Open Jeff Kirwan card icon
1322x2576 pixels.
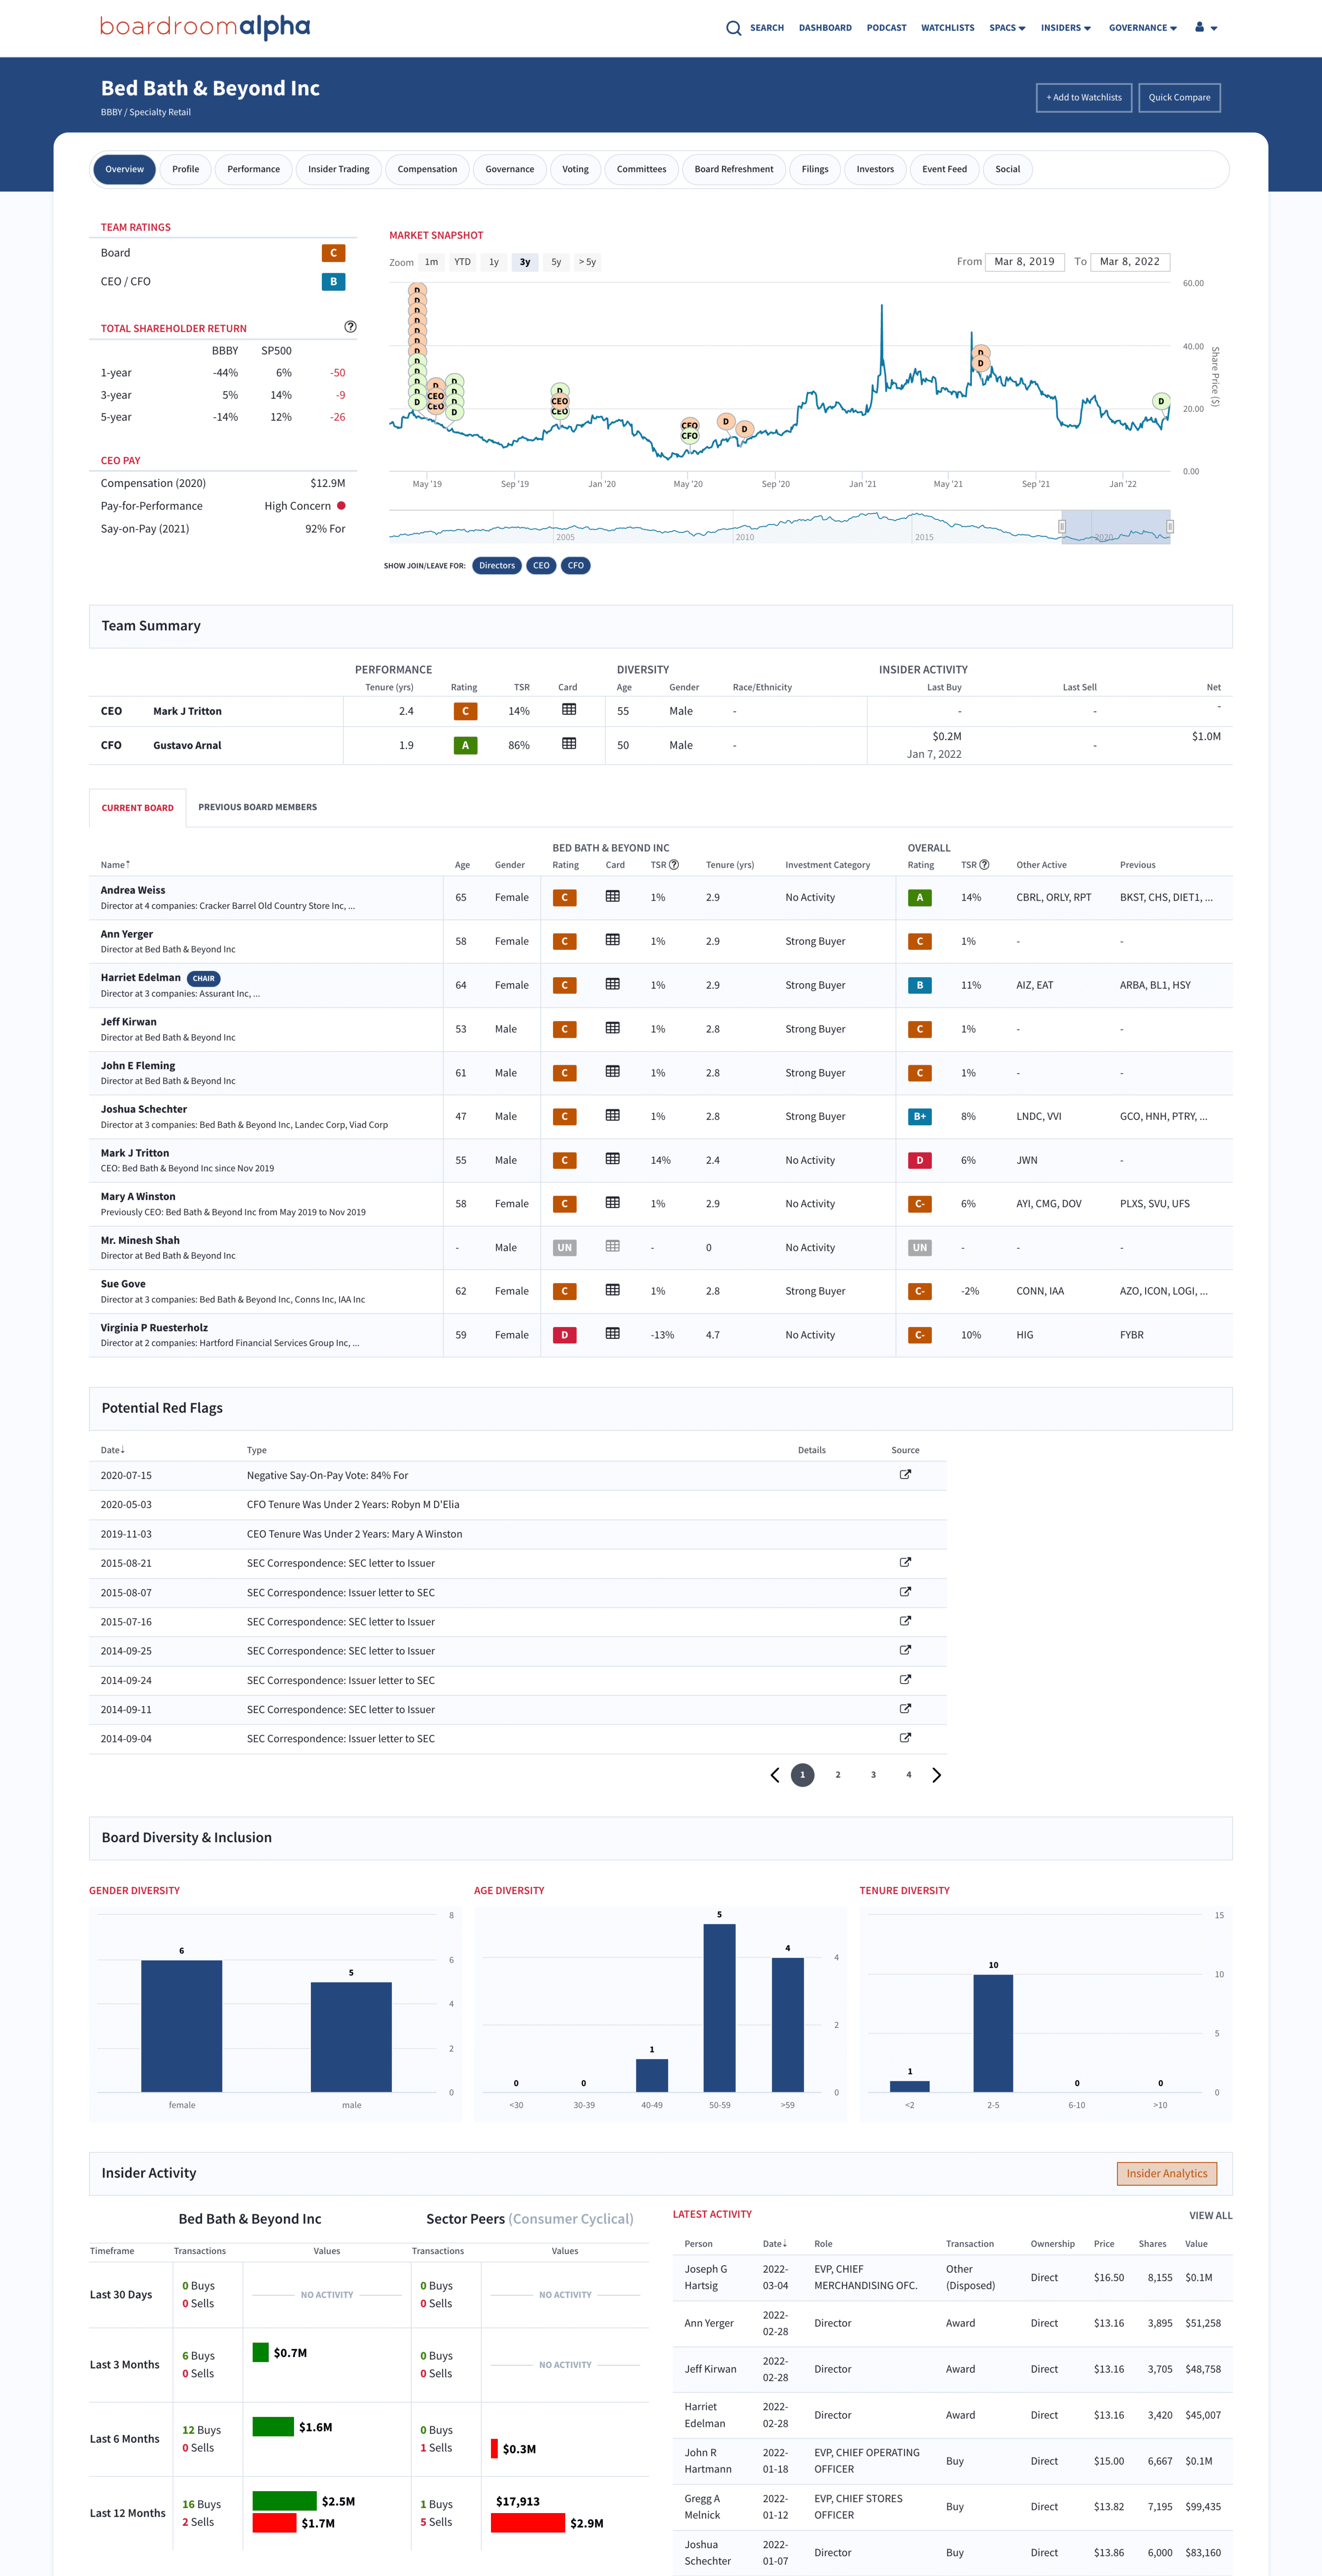pos(613,1028)
